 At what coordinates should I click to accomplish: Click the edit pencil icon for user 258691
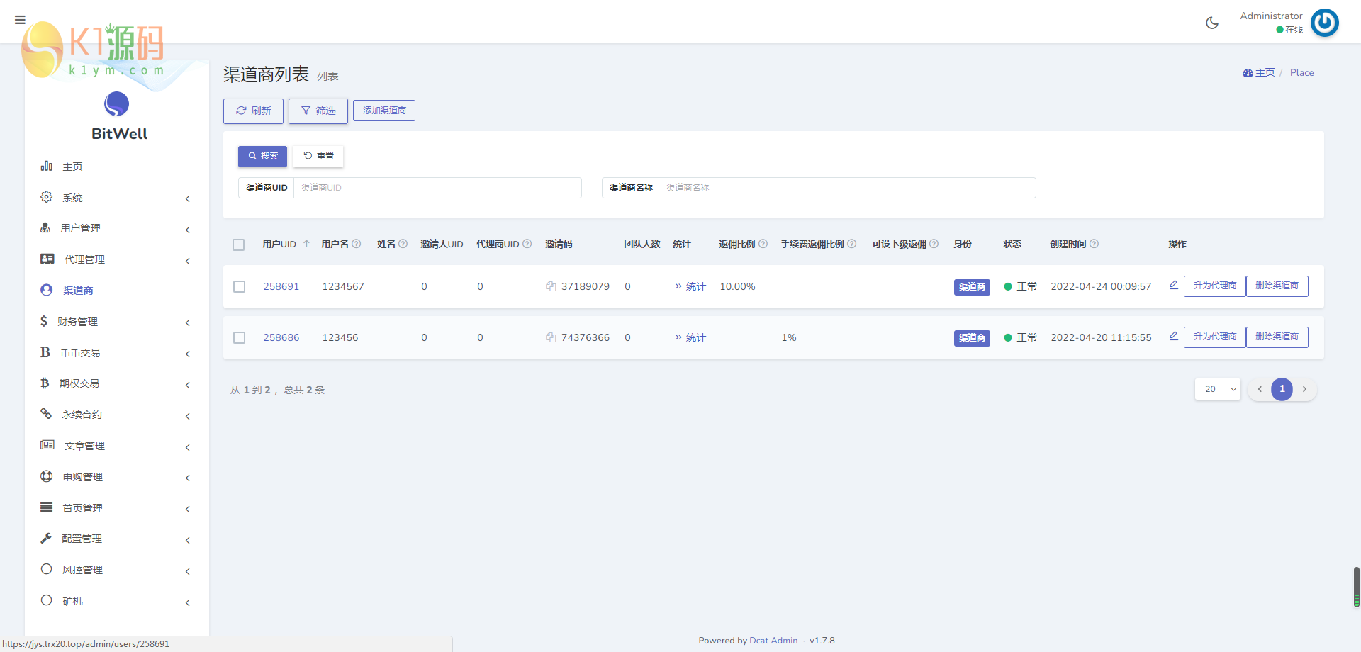1173,285
